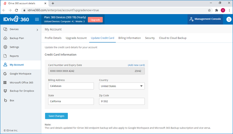Switch to the Billing Information tab
233x134 pixels.
(130, 38)
